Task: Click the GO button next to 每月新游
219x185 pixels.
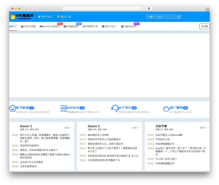Action: click(x=32, y=108)
